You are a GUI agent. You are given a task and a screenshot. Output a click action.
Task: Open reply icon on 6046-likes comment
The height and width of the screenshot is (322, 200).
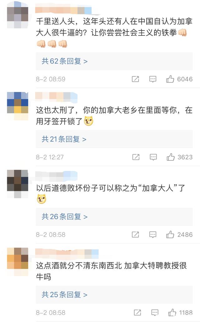click(x=153, y=79)
